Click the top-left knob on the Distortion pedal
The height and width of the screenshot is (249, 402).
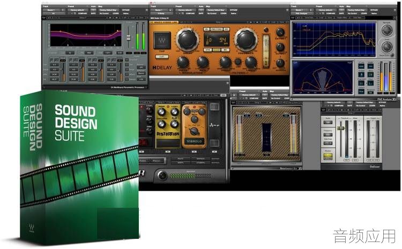(x=161, y=112)
